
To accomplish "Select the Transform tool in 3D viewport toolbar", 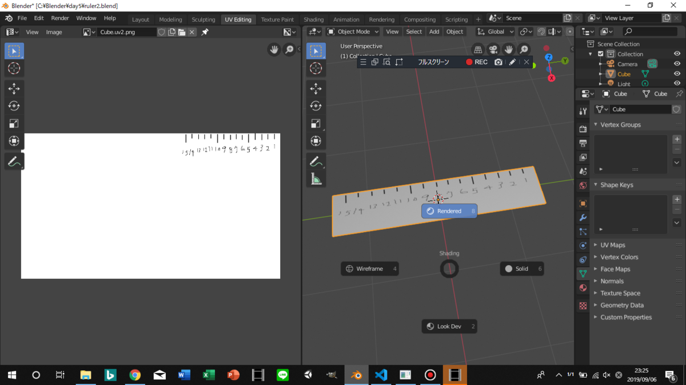I will pyautogui.click(x=316, y=141).
